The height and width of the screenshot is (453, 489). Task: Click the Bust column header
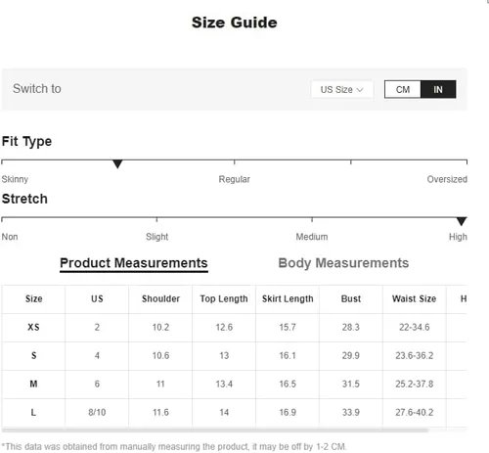[x=351, y=298]
